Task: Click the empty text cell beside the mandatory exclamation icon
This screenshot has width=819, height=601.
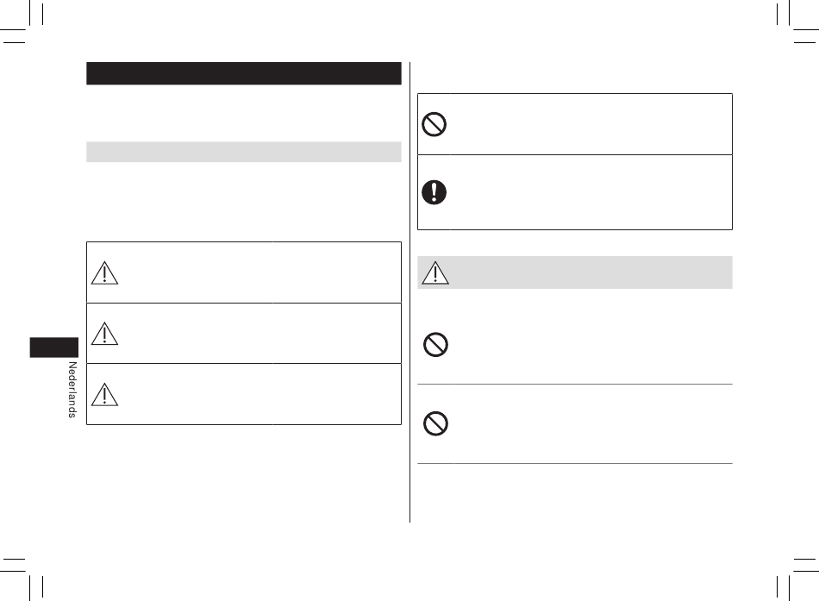Action: tap(591, 192)
